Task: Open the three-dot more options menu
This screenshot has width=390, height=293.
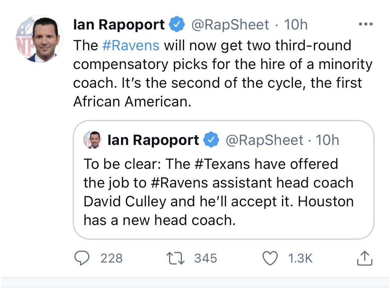Action: click(366, 25)
